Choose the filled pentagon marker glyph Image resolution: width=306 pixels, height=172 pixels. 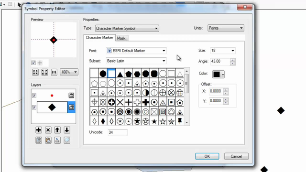click(x=129, y=74)
